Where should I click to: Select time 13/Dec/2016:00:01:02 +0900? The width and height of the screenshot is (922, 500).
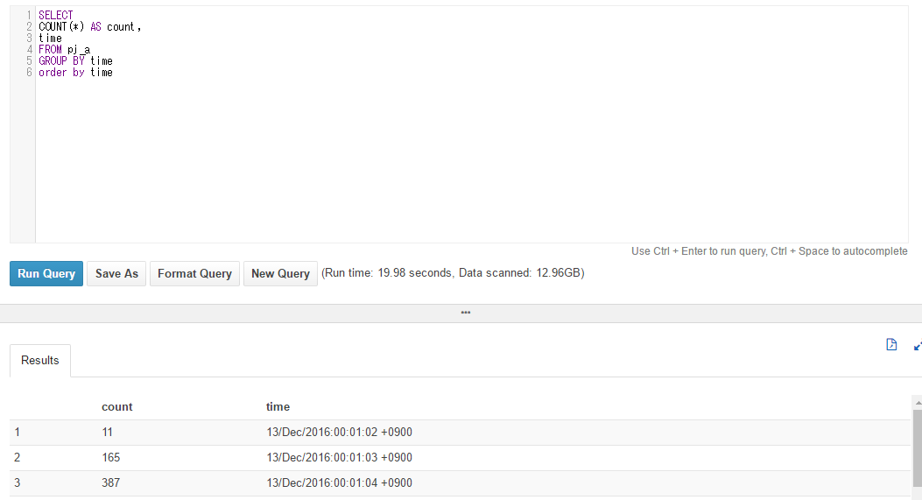[339, 432]
